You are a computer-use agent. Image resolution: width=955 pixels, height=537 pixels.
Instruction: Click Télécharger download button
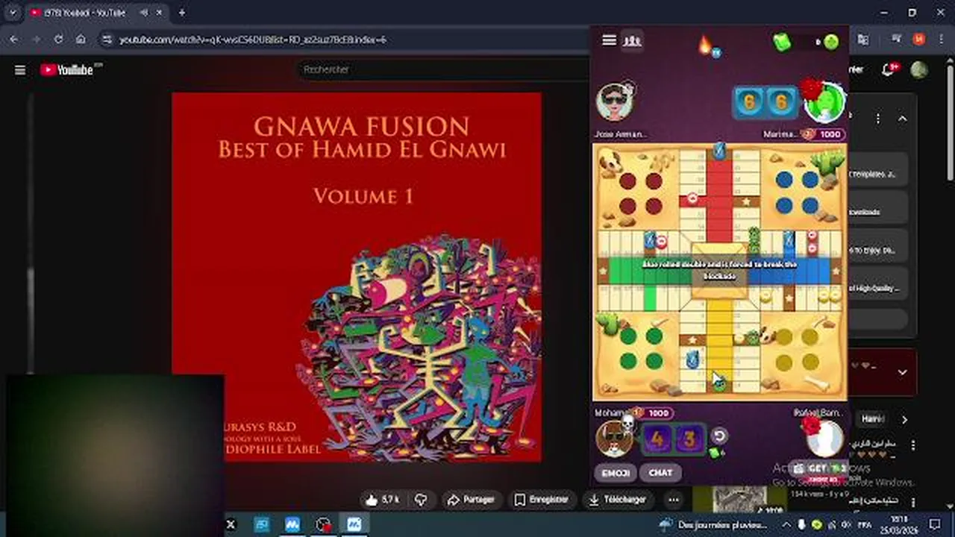pos(619,500)
